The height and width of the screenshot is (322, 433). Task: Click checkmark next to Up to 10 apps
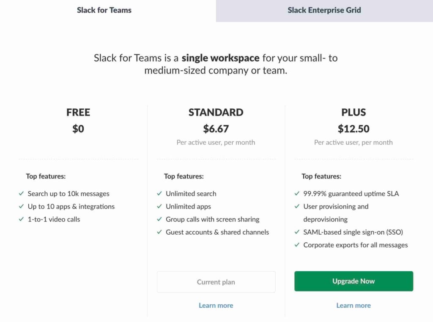[21, 206]
